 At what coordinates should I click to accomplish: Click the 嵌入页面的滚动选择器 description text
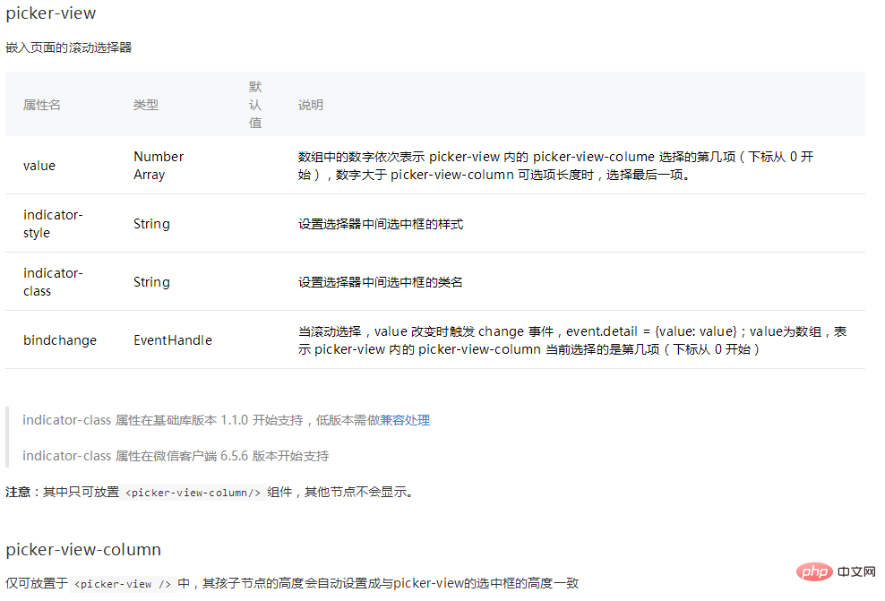tap(70, 47)
